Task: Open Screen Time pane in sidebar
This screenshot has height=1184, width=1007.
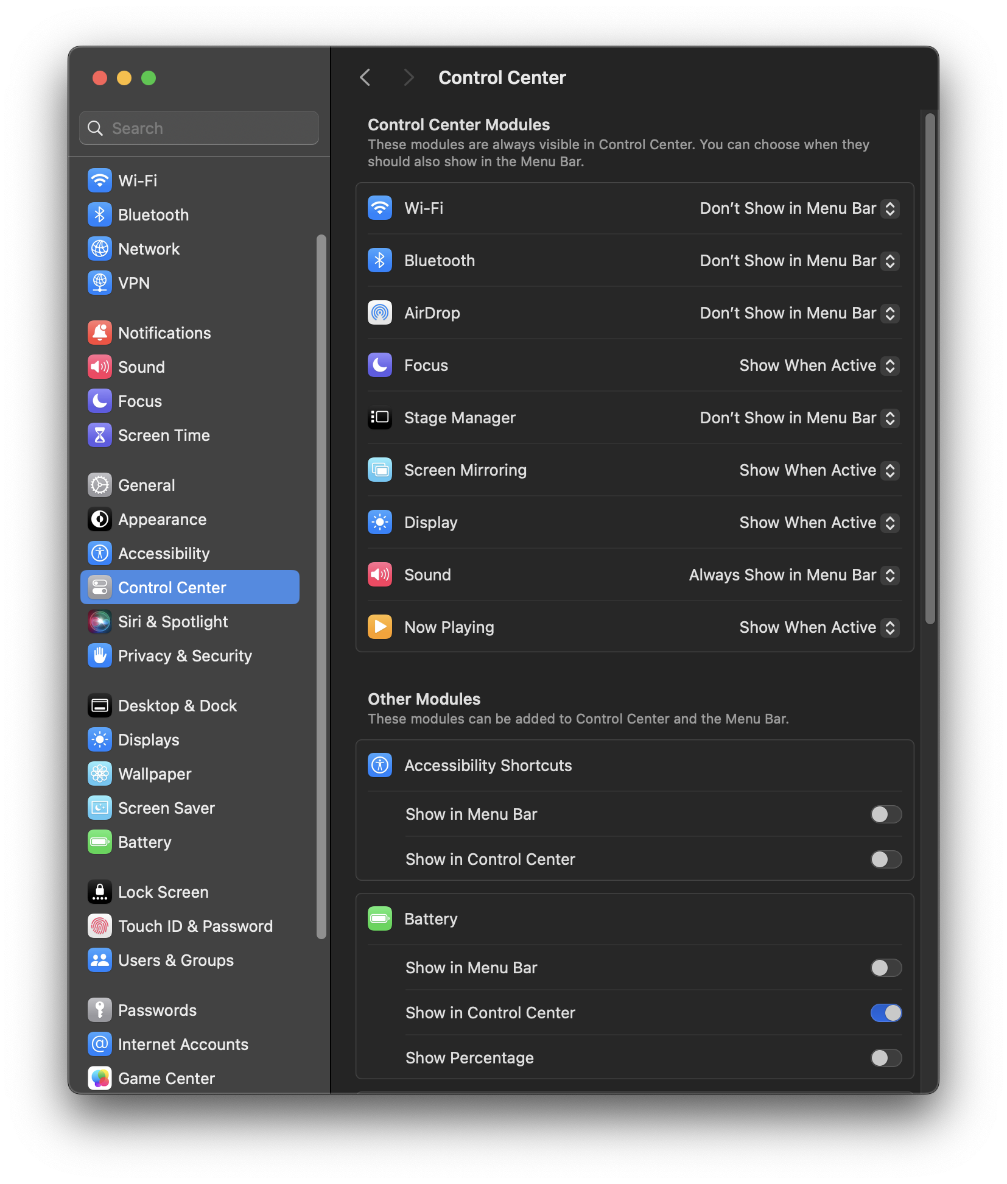Action: coord(190,435)
